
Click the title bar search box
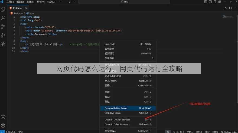(124, 2)
